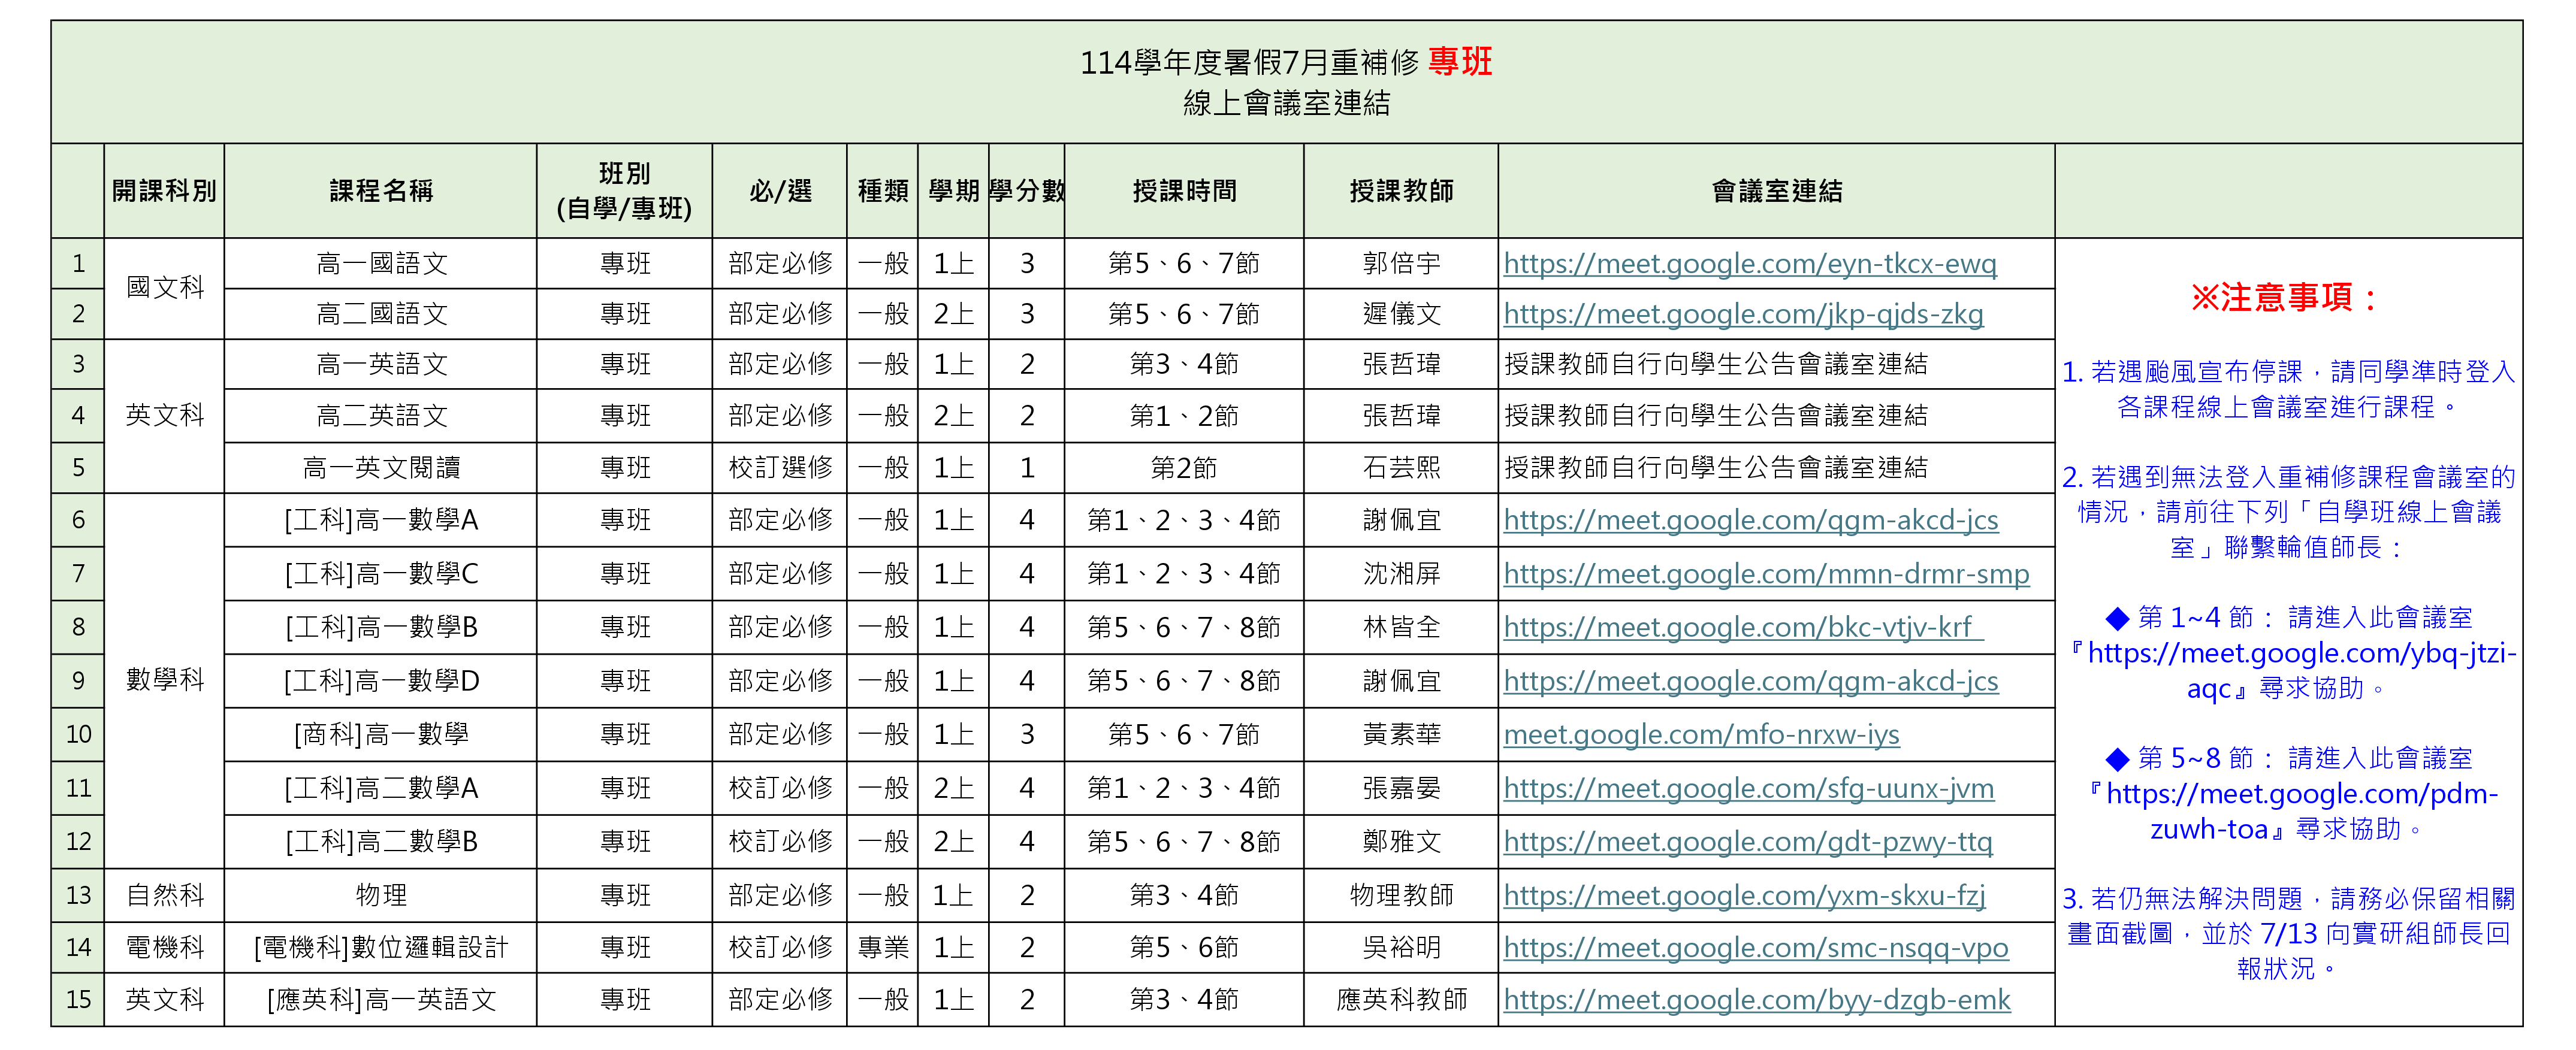Click the 應英科教師 teacher cell

[1401, 999]
